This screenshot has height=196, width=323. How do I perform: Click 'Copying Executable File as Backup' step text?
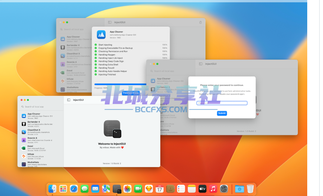coord(115,48)
